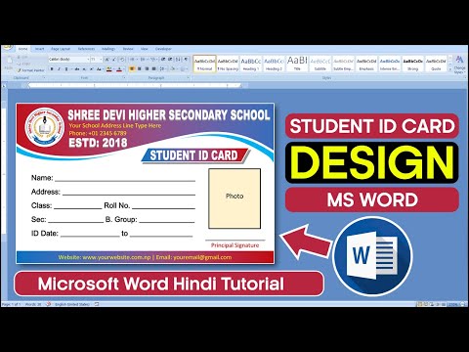Click the Page 1 of 1 status indicator
The width and height of the screenshot is (469, 352).
(x=11, y=304)
